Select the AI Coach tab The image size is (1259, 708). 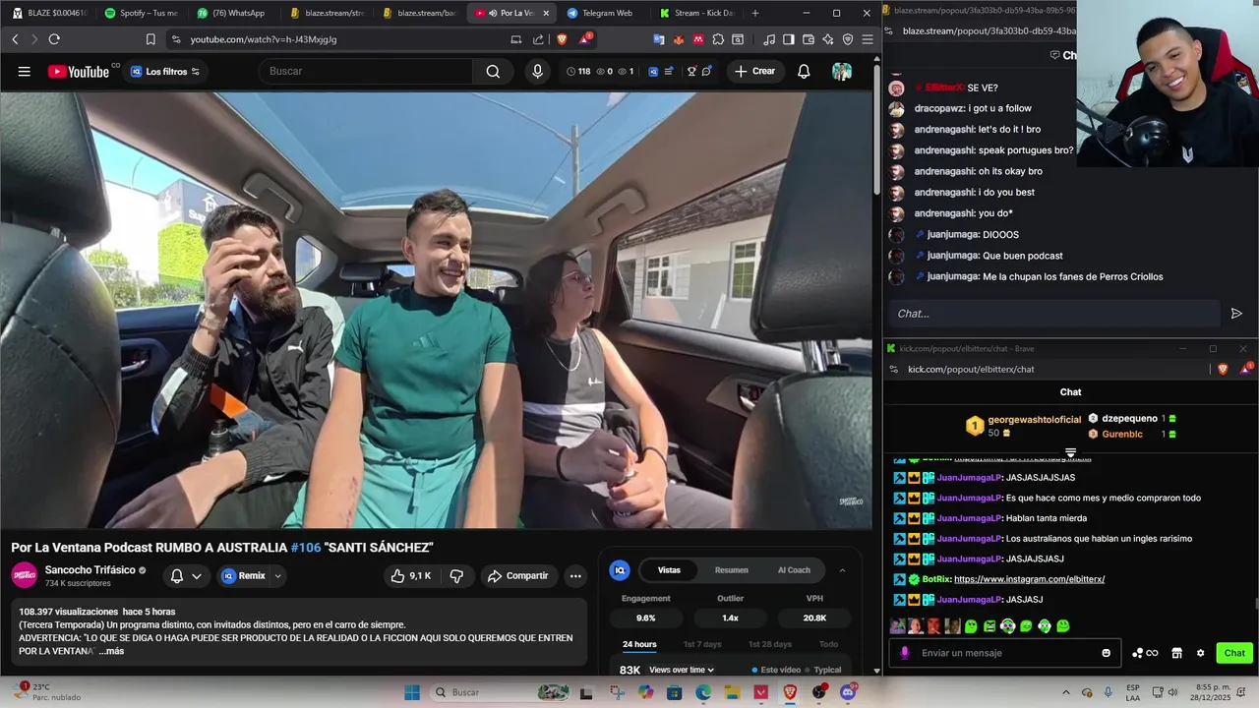pyautogui.click(x=794, y=570)
